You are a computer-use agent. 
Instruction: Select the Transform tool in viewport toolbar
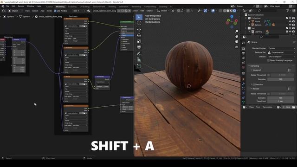pyautogui.click(x=139, y=47)
